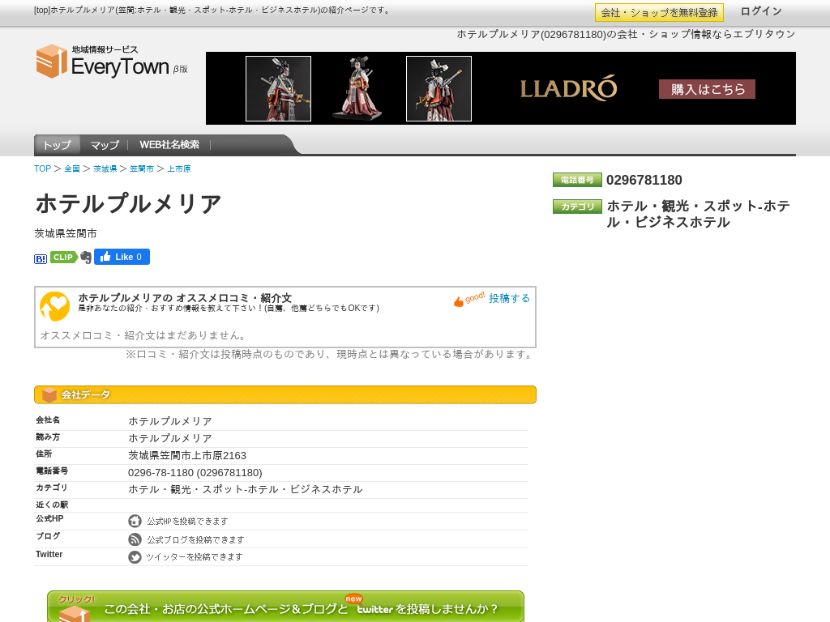830x622 pixels.
Task: Click the Hatena bookmark B! icon
Action: (41, 258)
